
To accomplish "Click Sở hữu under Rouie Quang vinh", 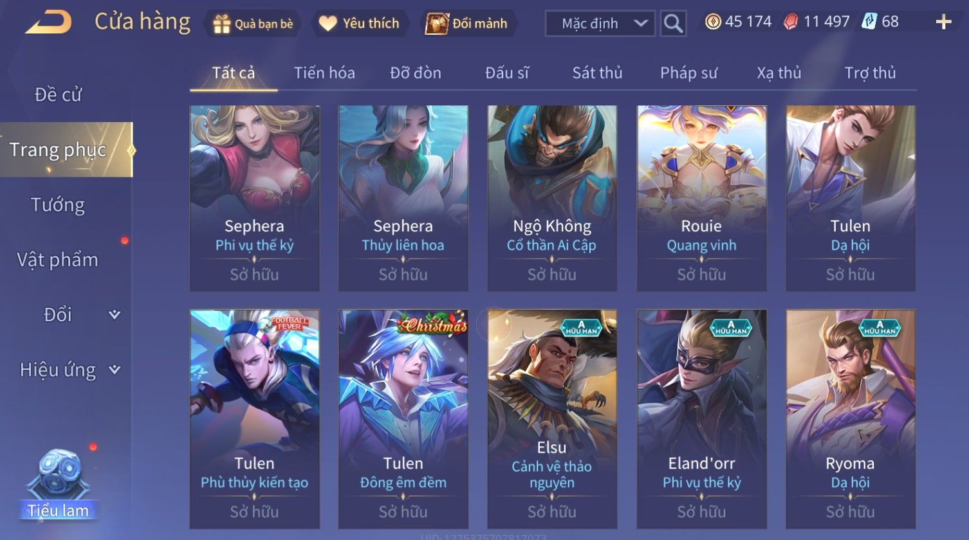I will pyautogui.click(x=701, y=274).
